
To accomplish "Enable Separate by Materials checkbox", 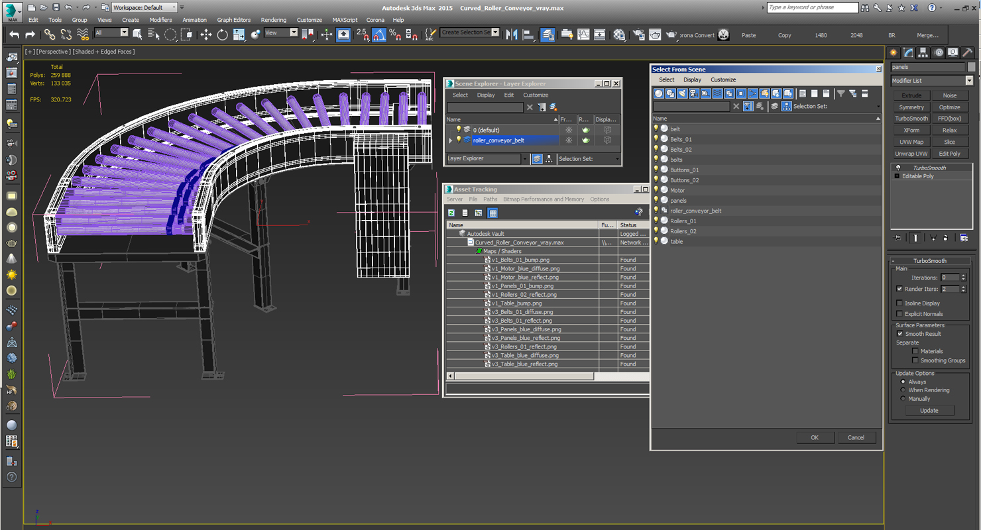I will point(915,351).
